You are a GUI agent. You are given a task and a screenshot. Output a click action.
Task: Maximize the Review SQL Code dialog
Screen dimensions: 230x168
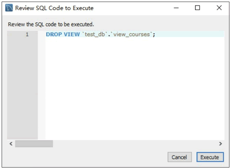[x=197, y=8]
